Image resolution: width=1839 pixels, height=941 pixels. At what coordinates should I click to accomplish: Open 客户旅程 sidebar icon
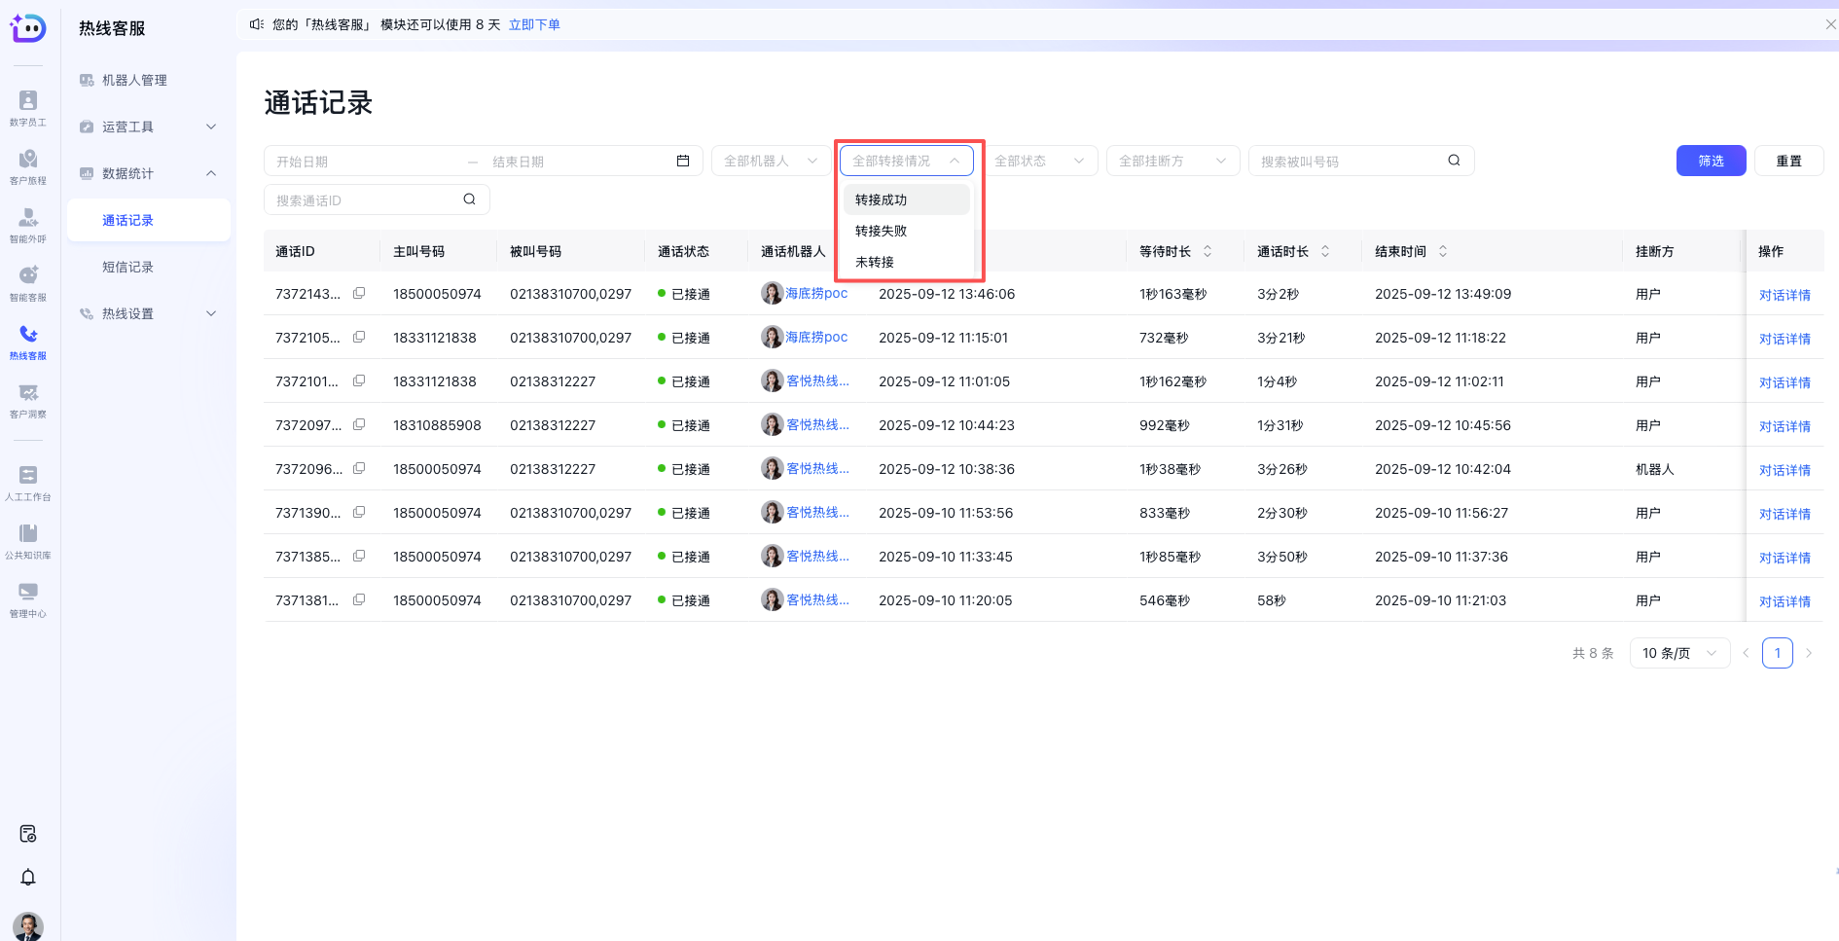pos(28,165)
